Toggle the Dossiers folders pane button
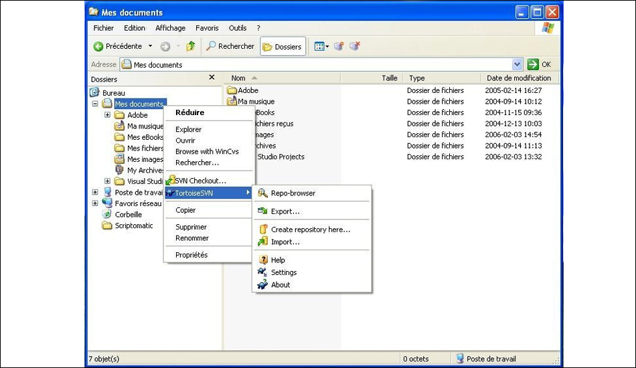Image resolution: width=636 pixels, height=368 pixels. [x=283, y=47]
